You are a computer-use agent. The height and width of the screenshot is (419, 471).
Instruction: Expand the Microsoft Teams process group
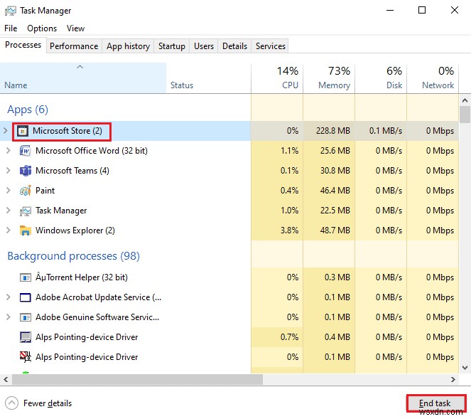pos(8,171)
